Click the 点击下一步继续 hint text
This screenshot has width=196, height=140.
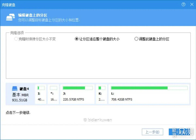18,113
